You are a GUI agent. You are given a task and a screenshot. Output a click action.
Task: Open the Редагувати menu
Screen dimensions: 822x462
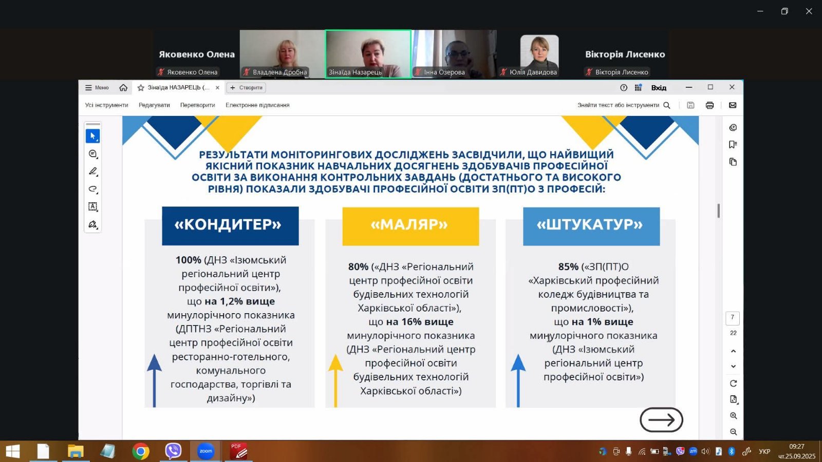point(154,105)
